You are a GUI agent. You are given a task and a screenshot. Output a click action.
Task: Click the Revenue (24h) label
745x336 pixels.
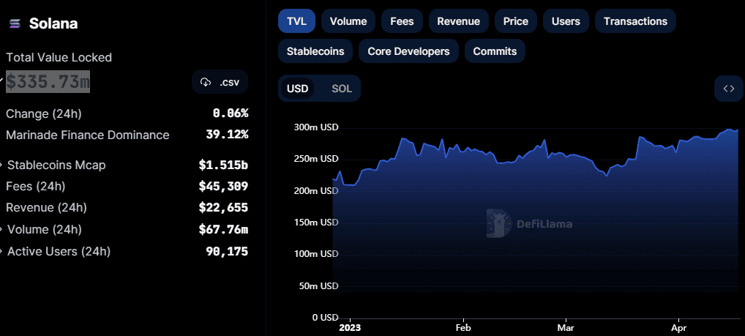pyautogui.click(x=47, y=208)
